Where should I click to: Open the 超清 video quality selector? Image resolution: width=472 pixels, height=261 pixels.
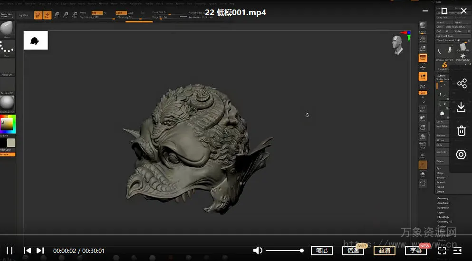(384, 251)
